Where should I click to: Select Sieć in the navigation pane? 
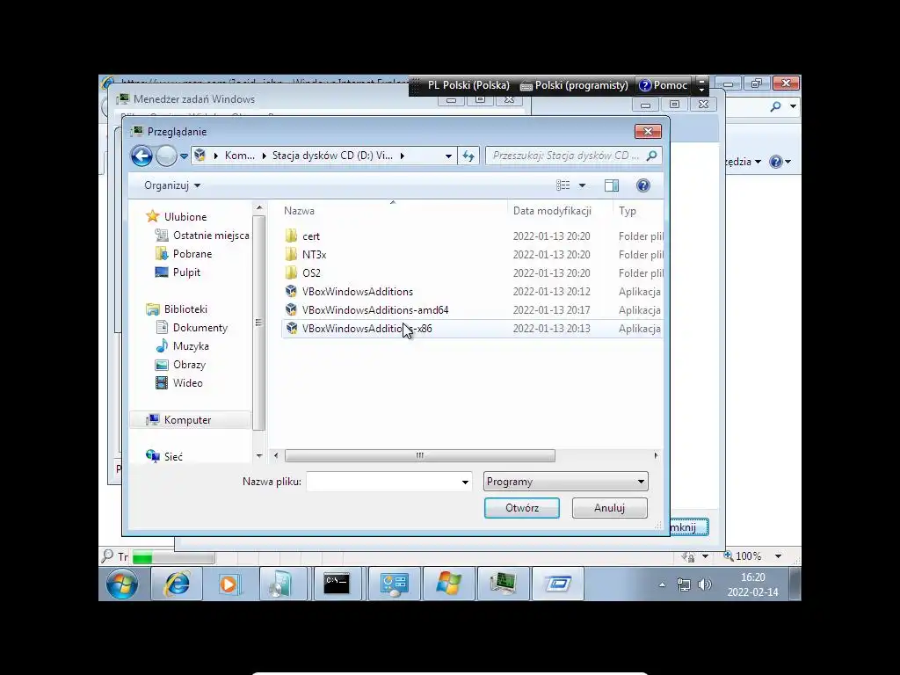[173, 457]
